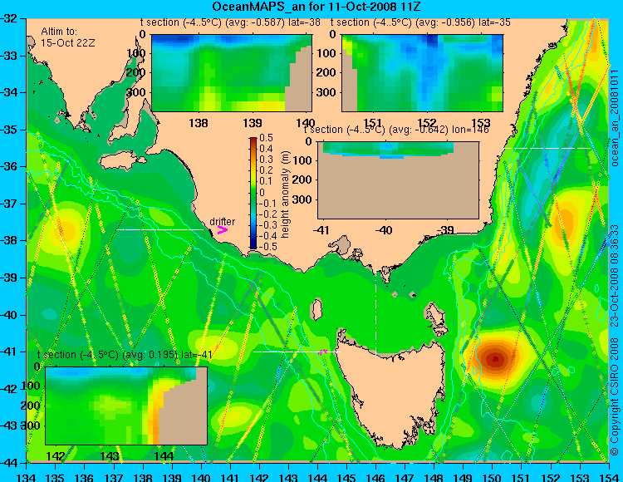Image resolution: width=623 pixels, height=482 pixels.
Task: Click the 154 label on the bottom longitude axis
Action: [x=608, y=477]
